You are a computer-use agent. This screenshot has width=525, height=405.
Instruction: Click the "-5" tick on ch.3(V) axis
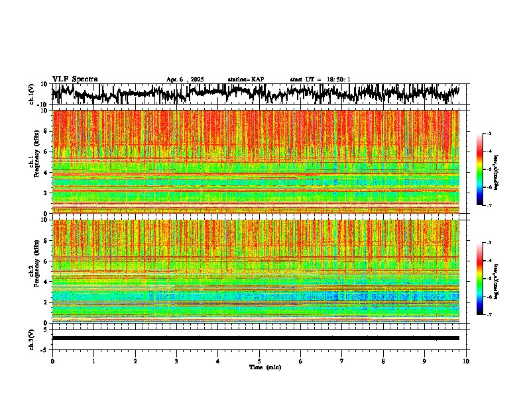click(x=45, y=350)
